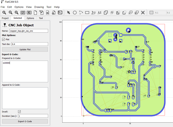The width and height of the screenshot is (173, 127).
Task: Click the Polygon Intersection icon
Action: pyautogui.click(x=112, y=12)
